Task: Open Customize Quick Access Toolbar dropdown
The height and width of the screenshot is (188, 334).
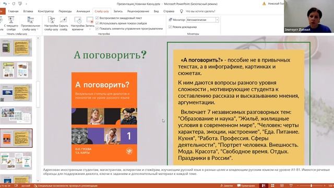Action: coord(26,4)
